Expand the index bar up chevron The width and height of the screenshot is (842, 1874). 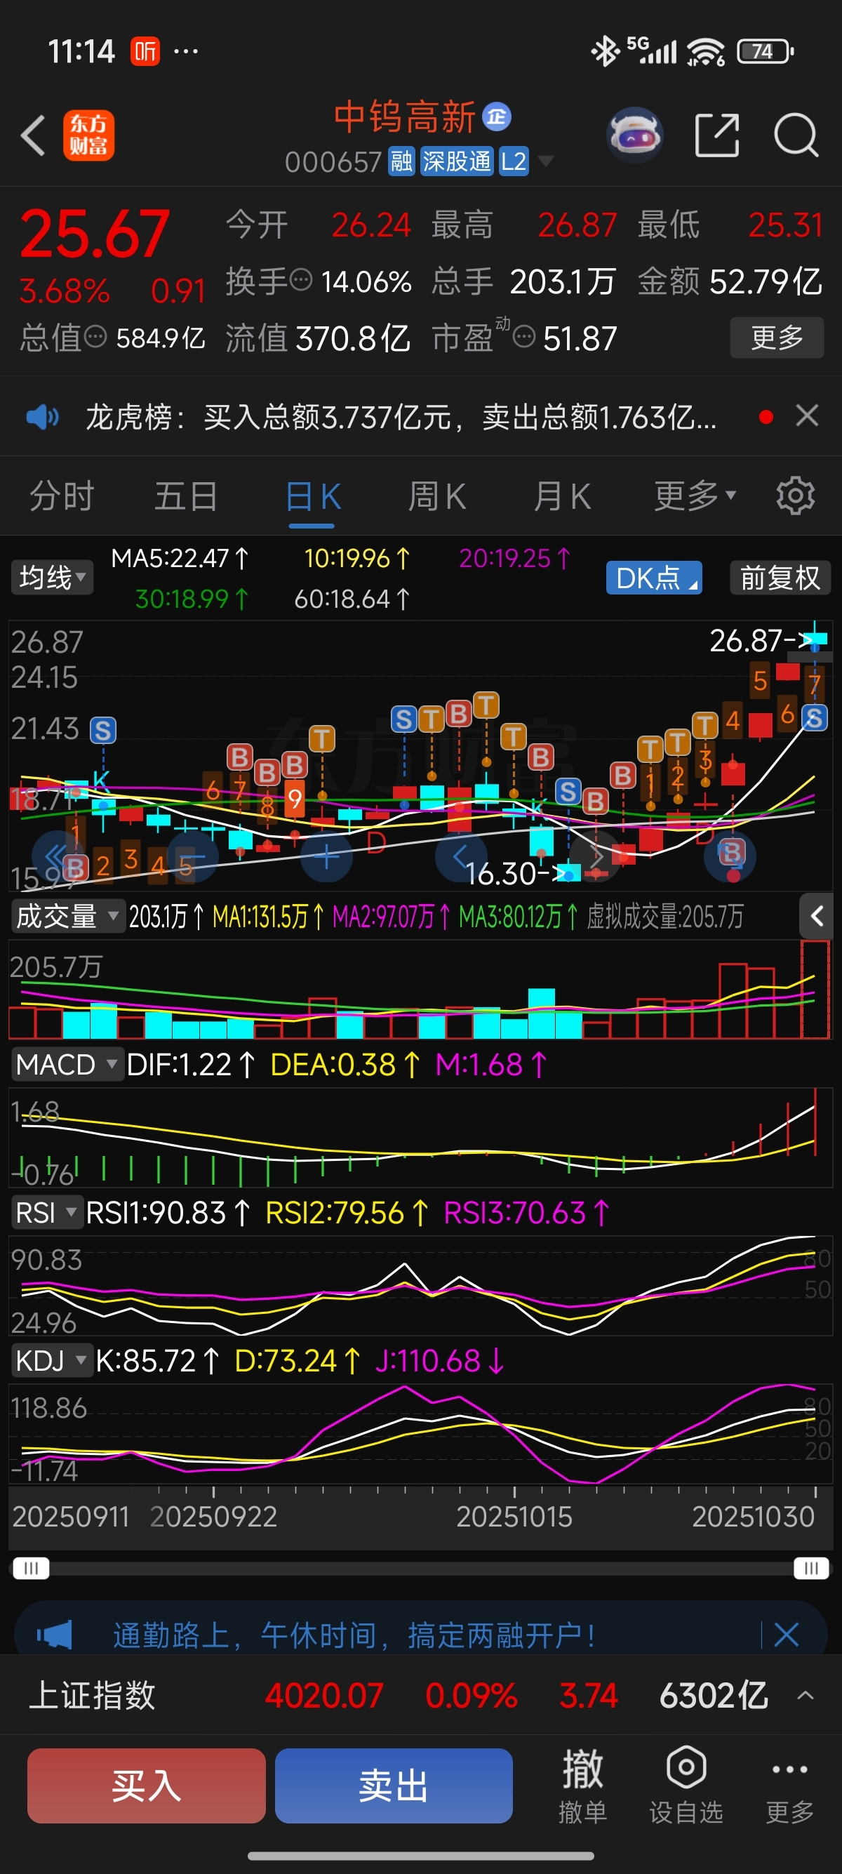coord(805,1695)
